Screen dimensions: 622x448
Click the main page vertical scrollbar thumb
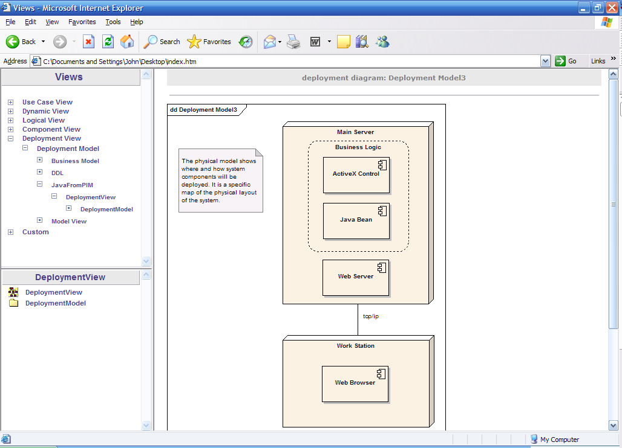click(614, 204)
